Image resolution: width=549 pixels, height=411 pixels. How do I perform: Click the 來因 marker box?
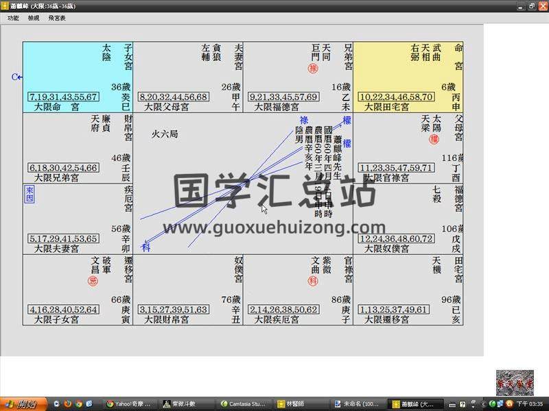click(x=30, y=194)
